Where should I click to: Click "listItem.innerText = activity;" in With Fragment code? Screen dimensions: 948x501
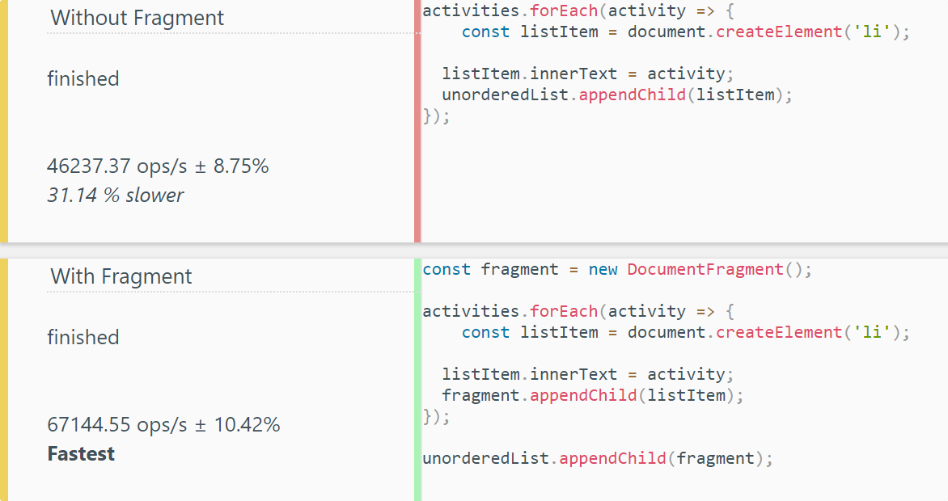pos(587,375)
